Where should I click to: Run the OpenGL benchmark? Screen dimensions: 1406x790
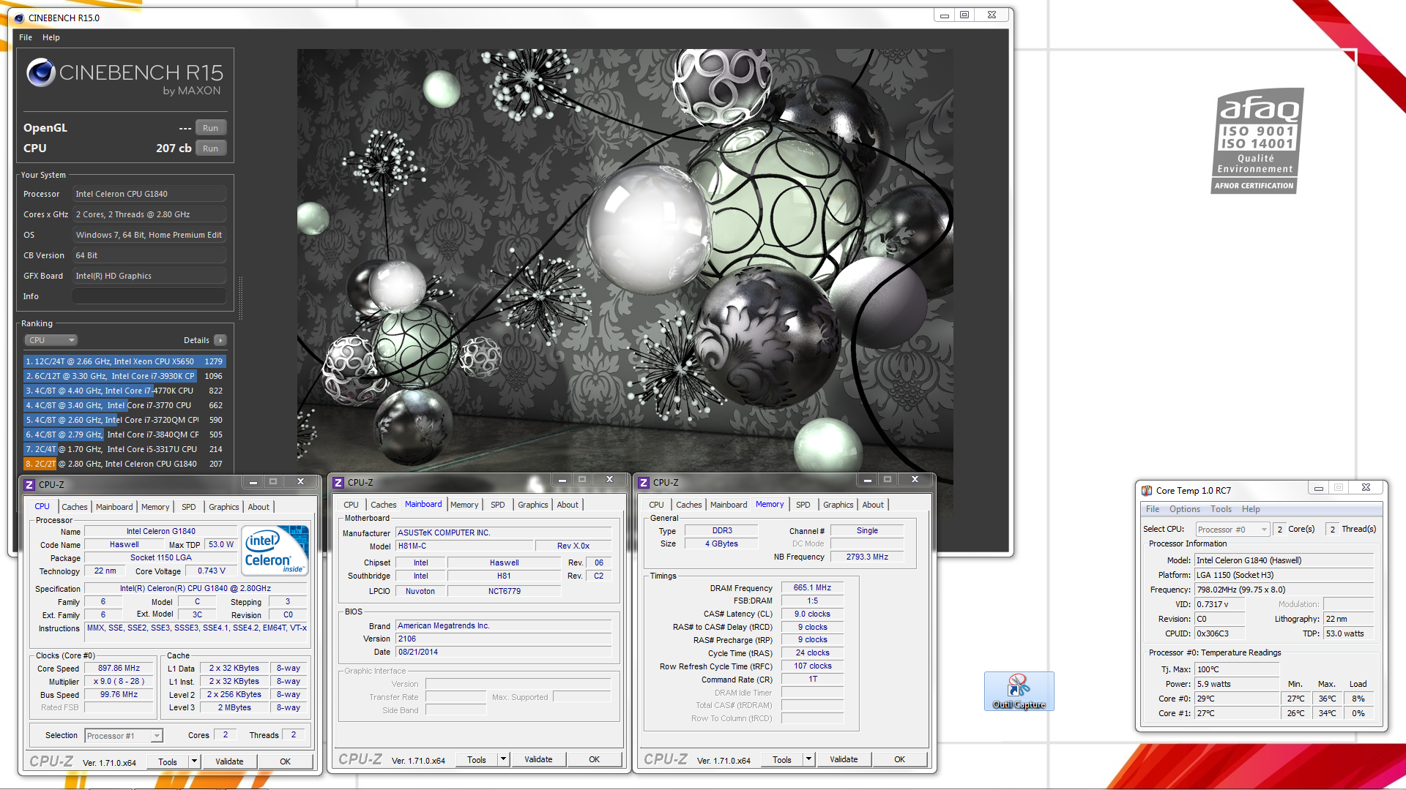tap(210, 128)
